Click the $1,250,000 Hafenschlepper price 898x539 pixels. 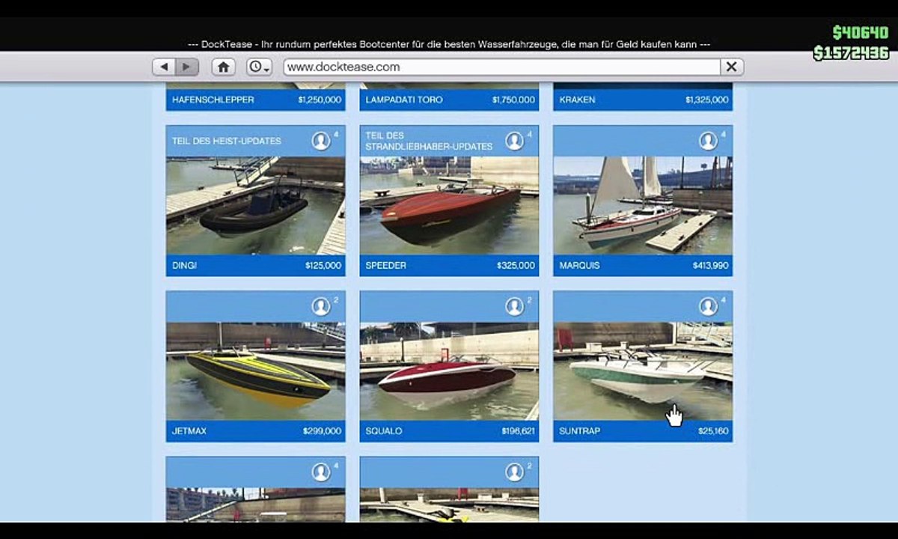[x=320, y=100]
